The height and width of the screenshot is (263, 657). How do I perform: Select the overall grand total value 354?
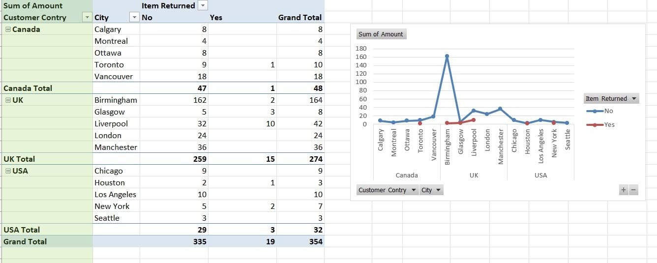coord(300,242)
